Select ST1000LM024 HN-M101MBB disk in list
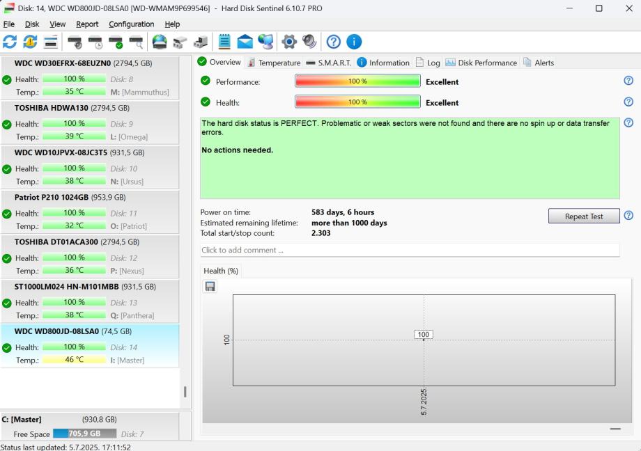This screenshot has width=641, height=451. pyautogui.click(x=89, y=301)
